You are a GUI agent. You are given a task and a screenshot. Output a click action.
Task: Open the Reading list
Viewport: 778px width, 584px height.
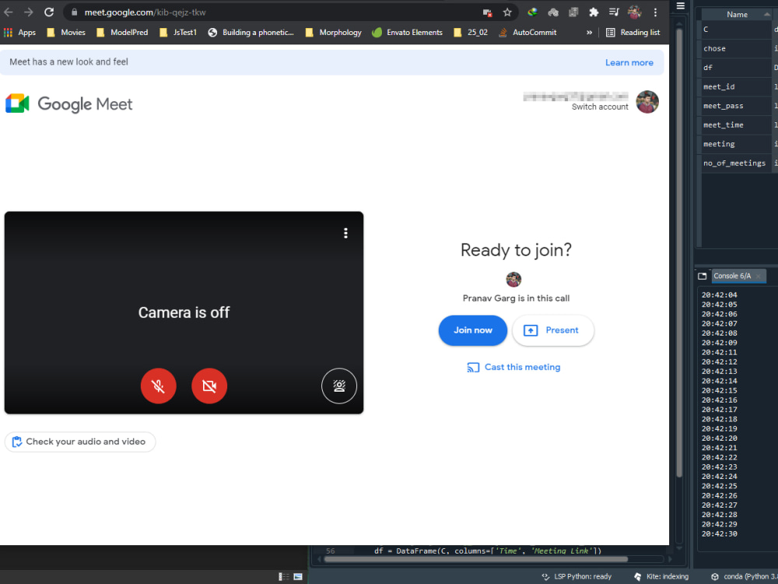pos(633,32)
